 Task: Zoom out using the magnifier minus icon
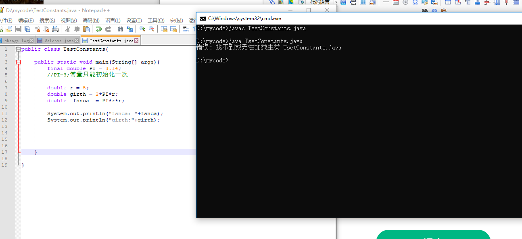tap(151, 29)
